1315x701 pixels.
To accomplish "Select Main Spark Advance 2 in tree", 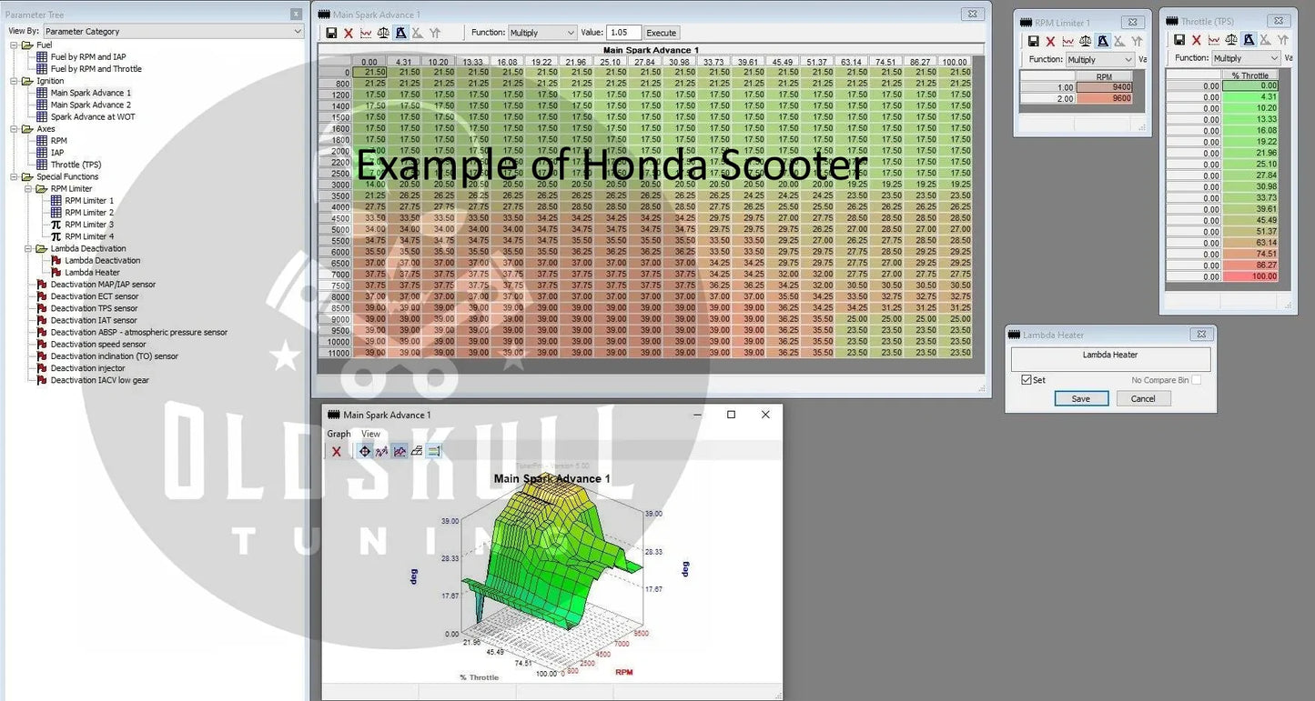I will coord(90,105).
